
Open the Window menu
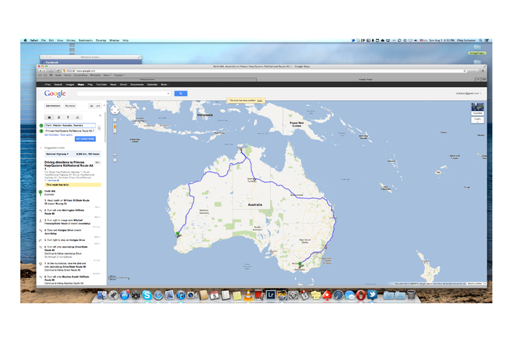[x=114, y=41]
